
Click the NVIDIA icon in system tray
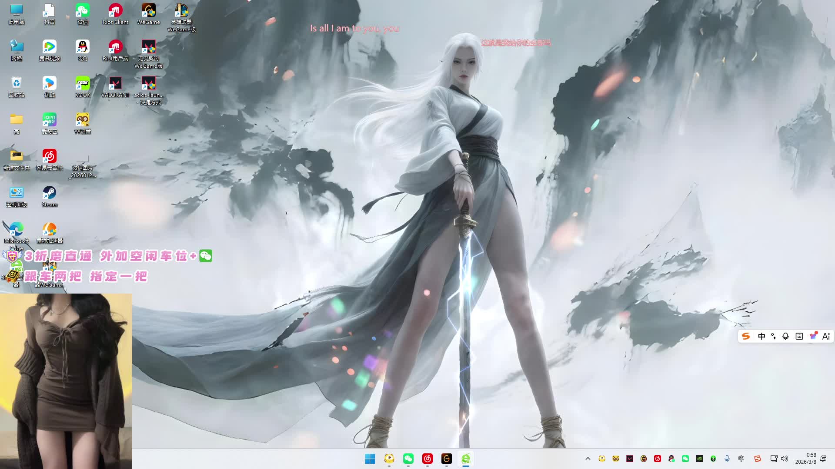[699, 459]
